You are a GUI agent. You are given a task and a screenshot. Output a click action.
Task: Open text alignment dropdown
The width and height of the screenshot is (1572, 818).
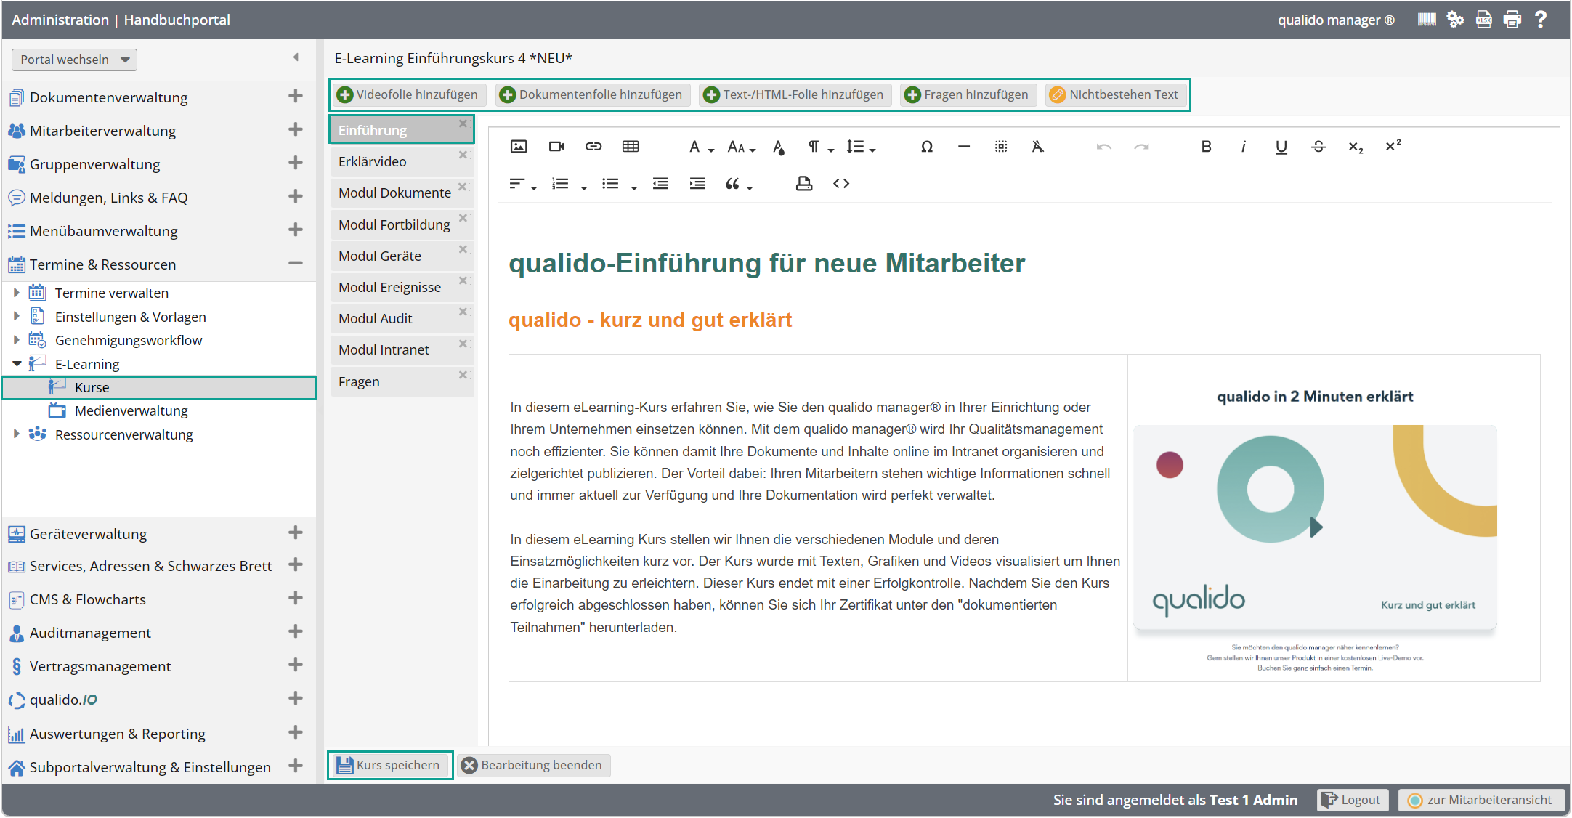pyautogui.click(x=523, y=184)
